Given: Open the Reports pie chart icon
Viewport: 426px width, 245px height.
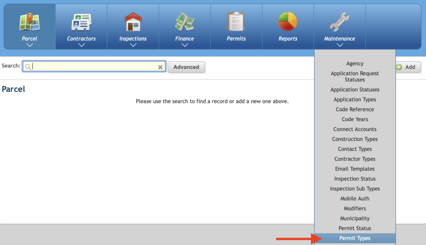Looking at the screenshot, I should point(288,22).
